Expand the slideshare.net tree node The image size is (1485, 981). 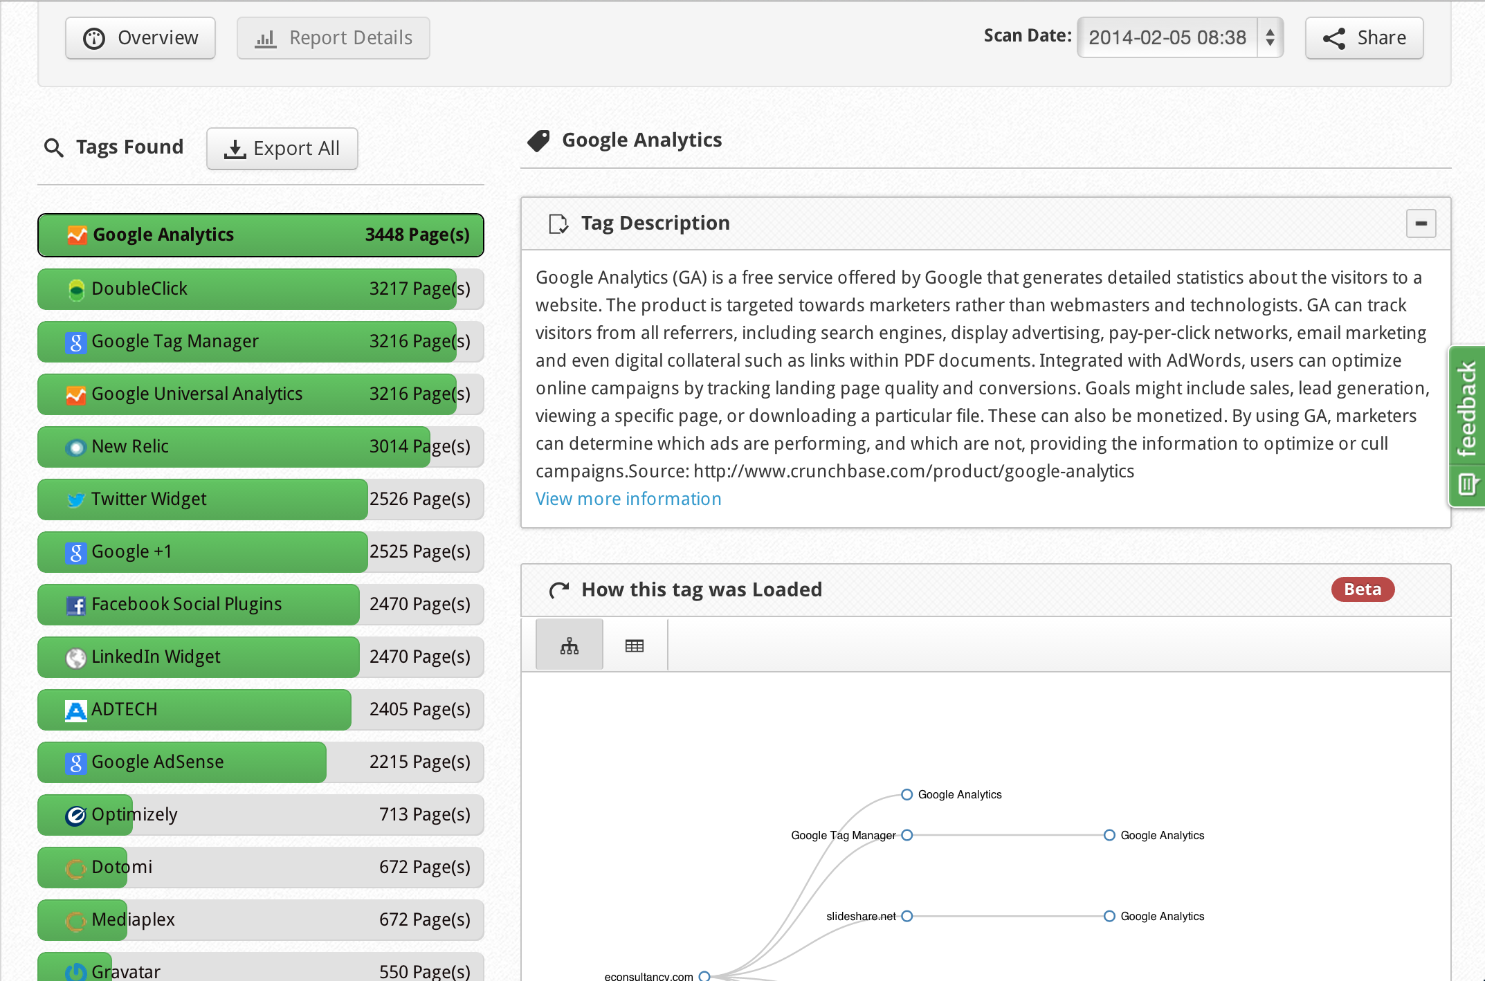click(907, 916)
